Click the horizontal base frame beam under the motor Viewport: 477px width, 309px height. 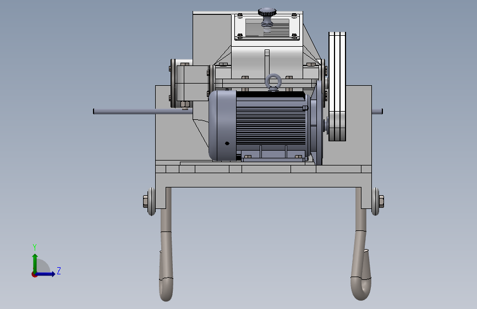click(264, 180)
